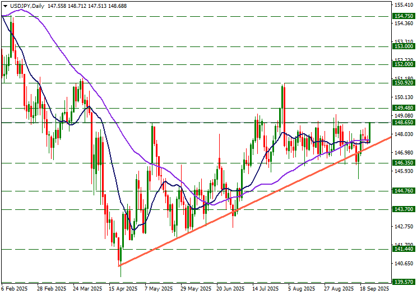Click the 150.920 resistance level label

(404, 83)
